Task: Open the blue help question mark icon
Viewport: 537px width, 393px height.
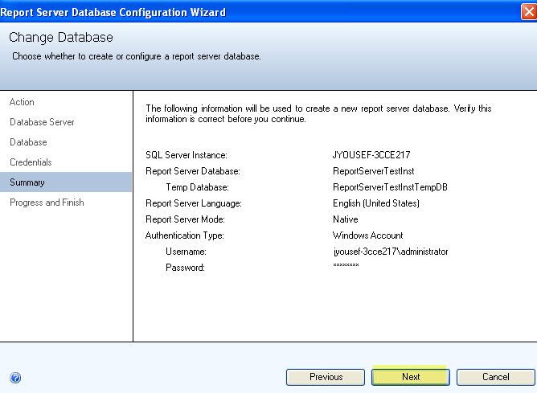Action: 15,378
